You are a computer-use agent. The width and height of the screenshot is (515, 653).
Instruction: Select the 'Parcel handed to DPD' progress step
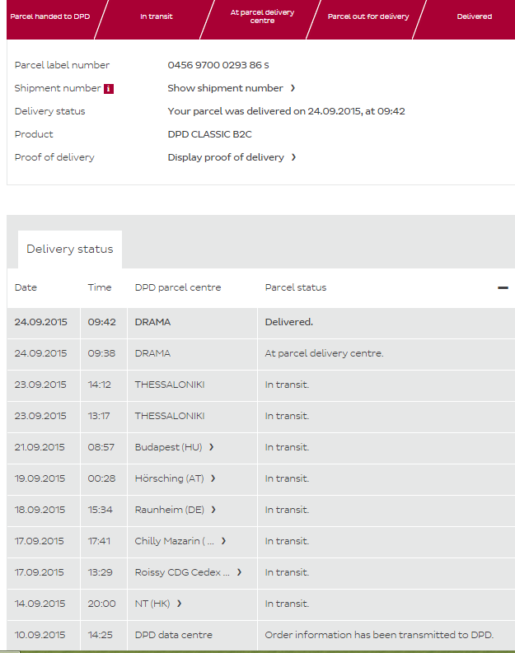coord(49,16)
